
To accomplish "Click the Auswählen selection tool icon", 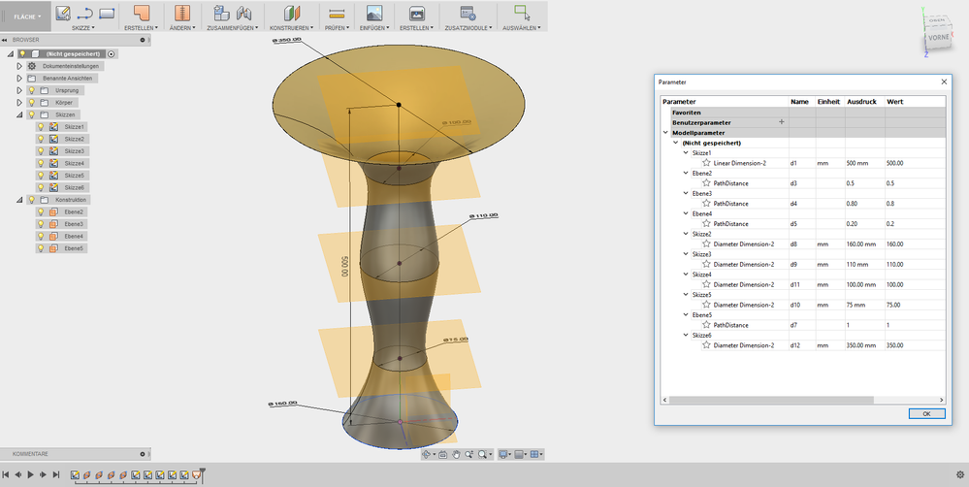I will [x=522, y=13].
